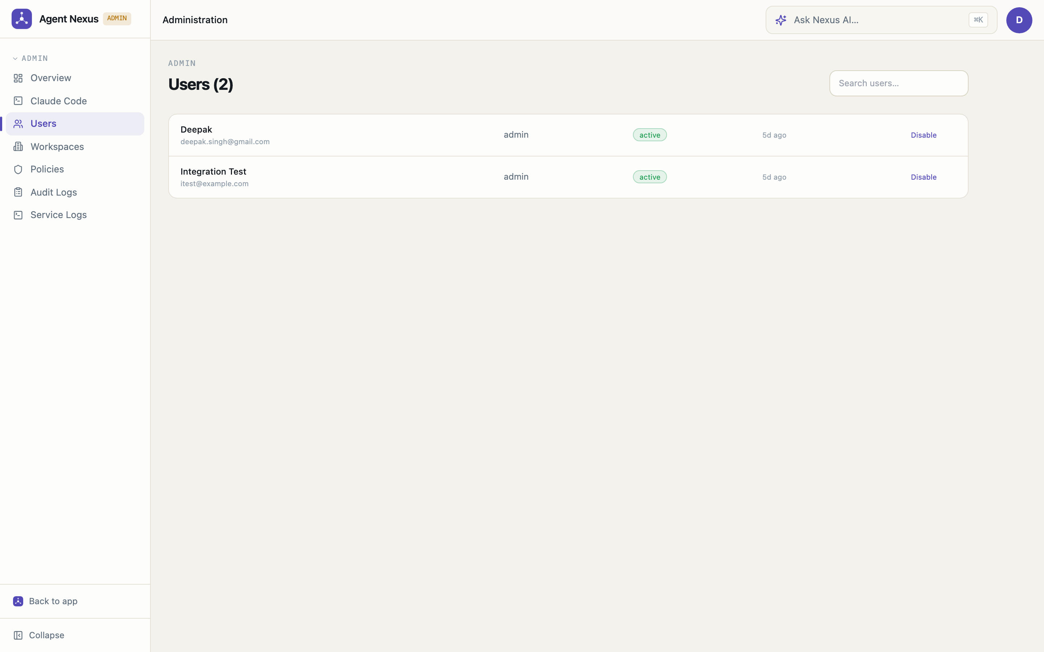This screenshot has height=652, width=1044.
Task: Select Users in the sidebar
Action: click(x=75, y=124)
